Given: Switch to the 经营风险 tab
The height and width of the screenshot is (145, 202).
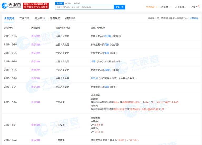Looking at the screenshot, I should pyautogui.click(x=55, y=18).
